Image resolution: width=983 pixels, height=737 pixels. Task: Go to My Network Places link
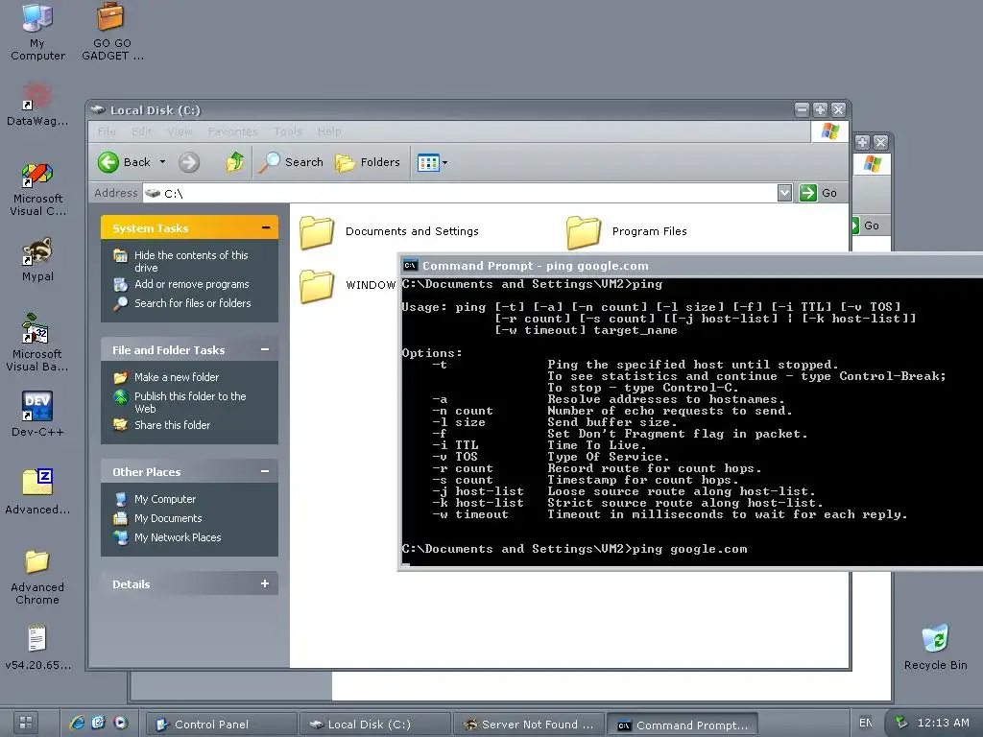coord(178,537)
